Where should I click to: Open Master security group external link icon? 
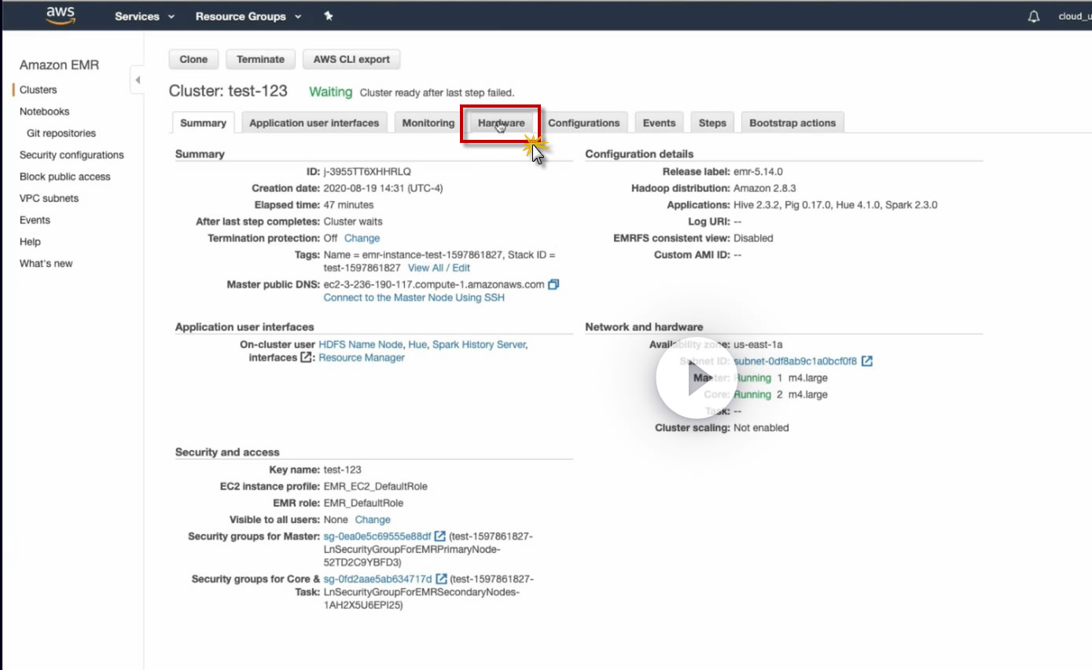click(x=440, y=536)
